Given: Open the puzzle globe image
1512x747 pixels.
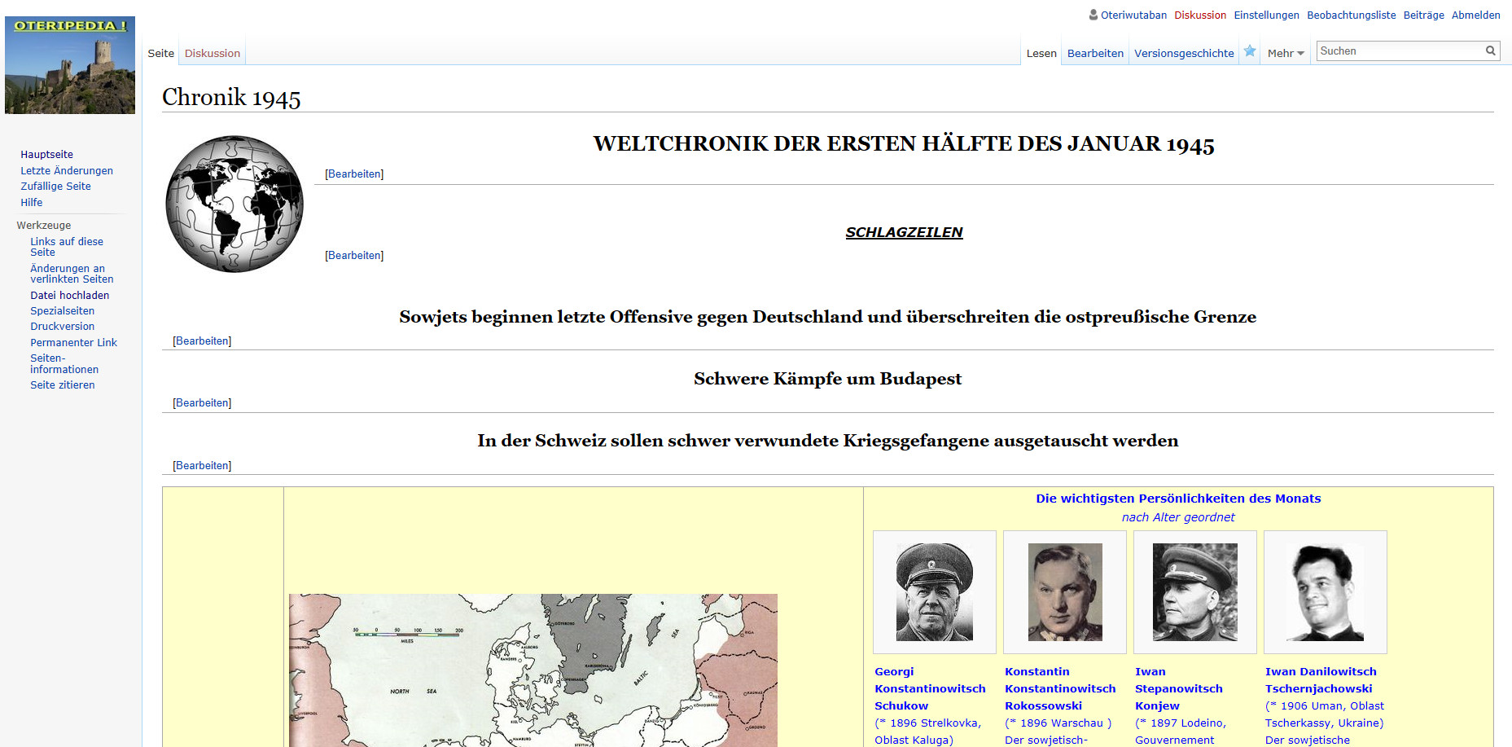Looking at the screenshot, I should click(x=234, y=204).
